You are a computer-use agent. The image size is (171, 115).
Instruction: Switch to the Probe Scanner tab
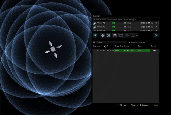click(x=100, y=19)
